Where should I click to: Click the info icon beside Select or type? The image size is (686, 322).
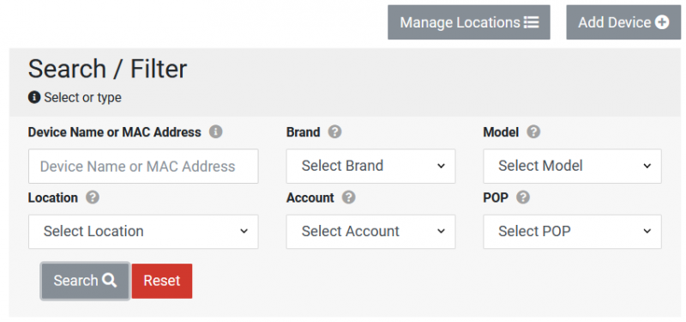point(34,97)
